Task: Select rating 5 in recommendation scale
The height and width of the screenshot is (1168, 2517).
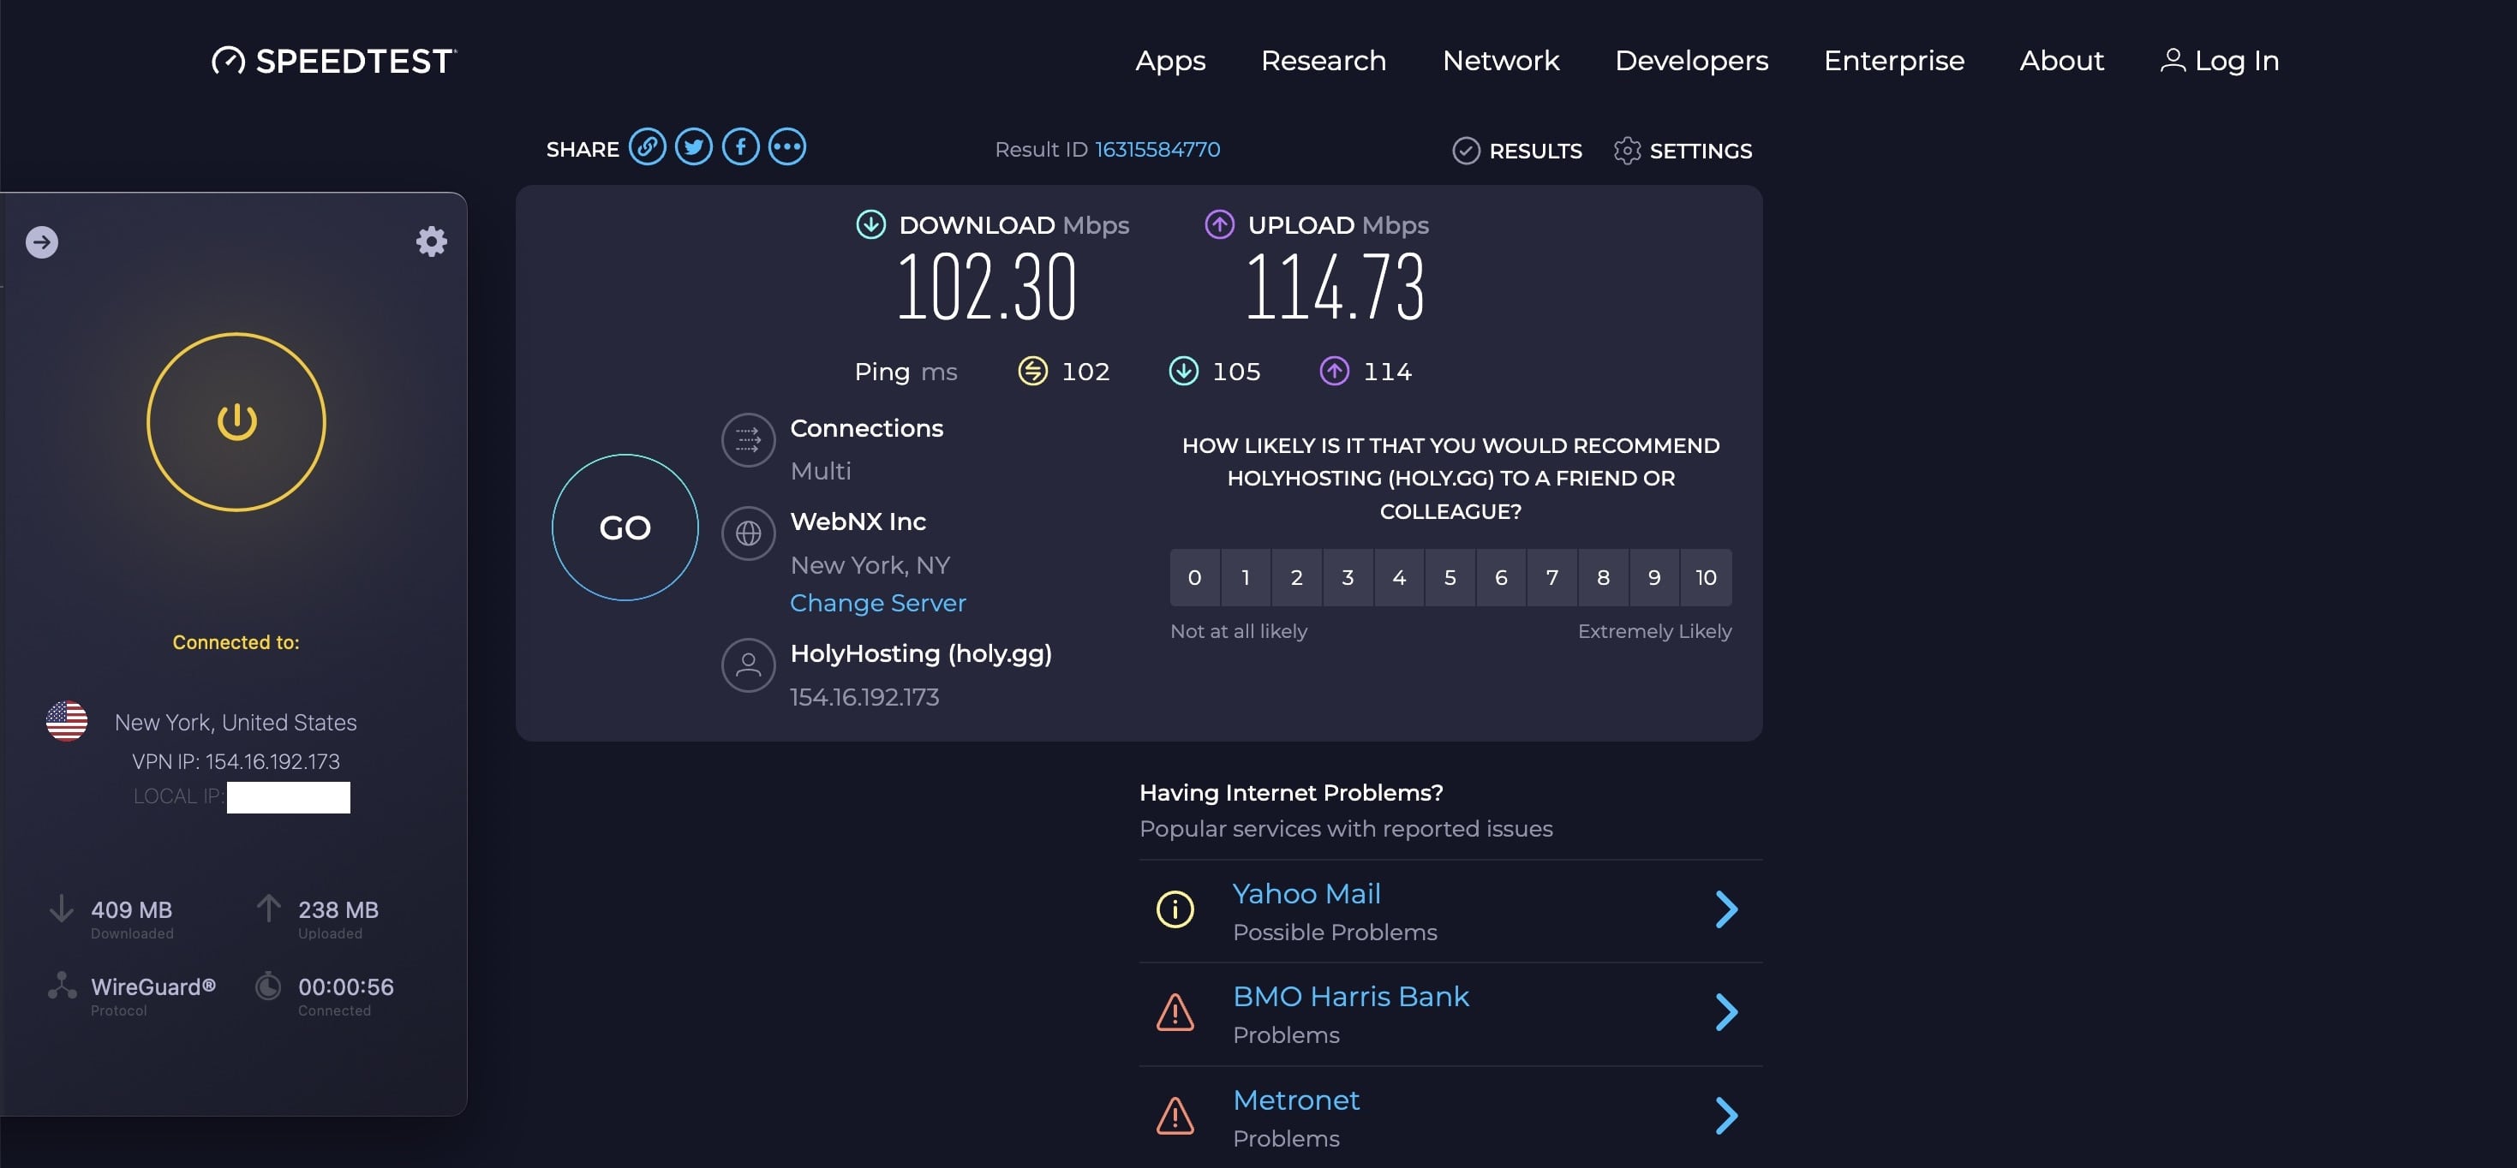Action: tap(1450, 577)
